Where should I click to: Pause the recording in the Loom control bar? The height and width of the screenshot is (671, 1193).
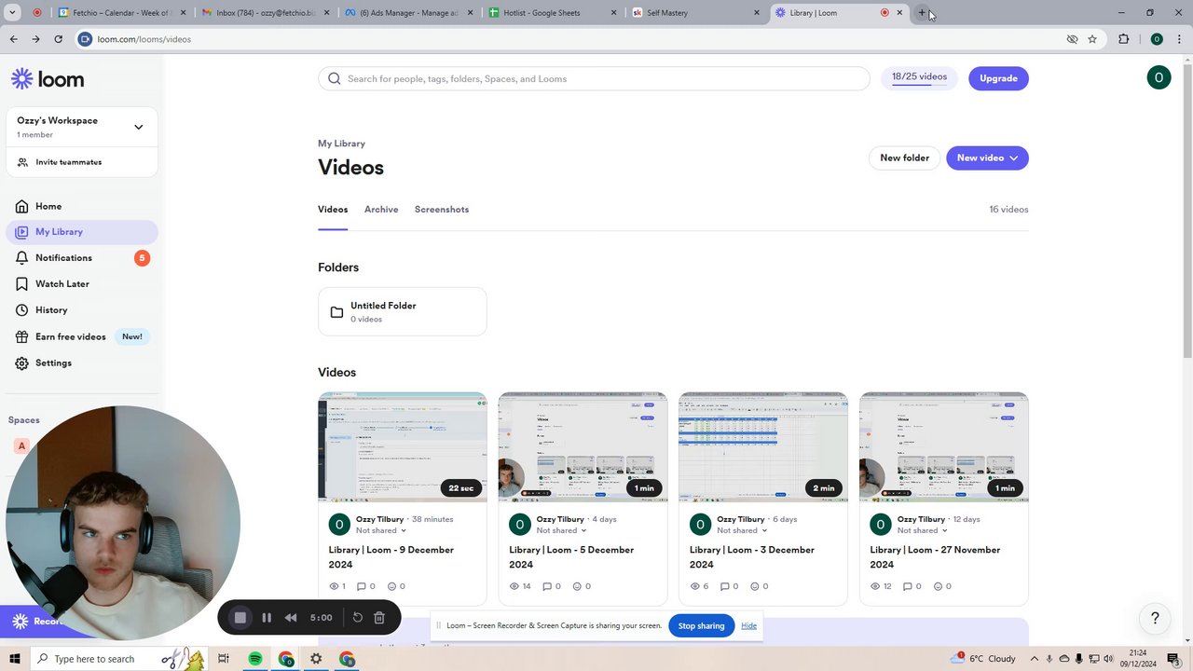pyautogui.click(x=267, y=617)
